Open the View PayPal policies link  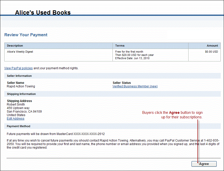pyautogui.click(x=18, y=68)
